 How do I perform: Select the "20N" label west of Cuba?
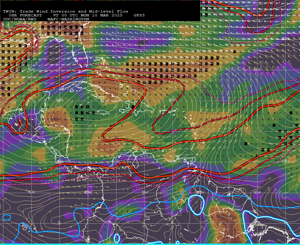tap(59, 100)
